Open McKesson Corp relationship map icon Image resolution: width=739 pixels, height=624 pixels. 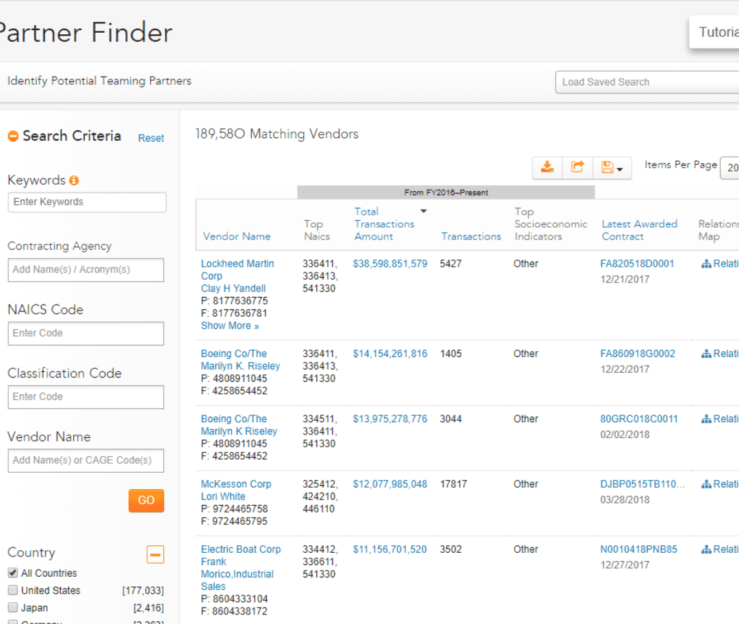coord(706,484)
